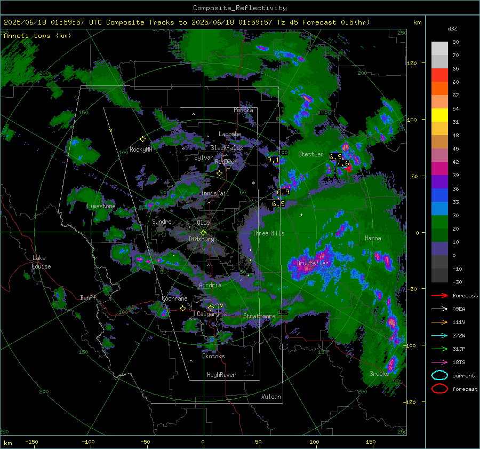480x449 pixels.
Task: Click the red forecast ellipse legend icon
Action: 439,389
